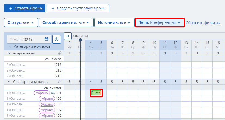Click the 6 Пн date column header
This screenshot has height=120, width=225.
point(112,45)
